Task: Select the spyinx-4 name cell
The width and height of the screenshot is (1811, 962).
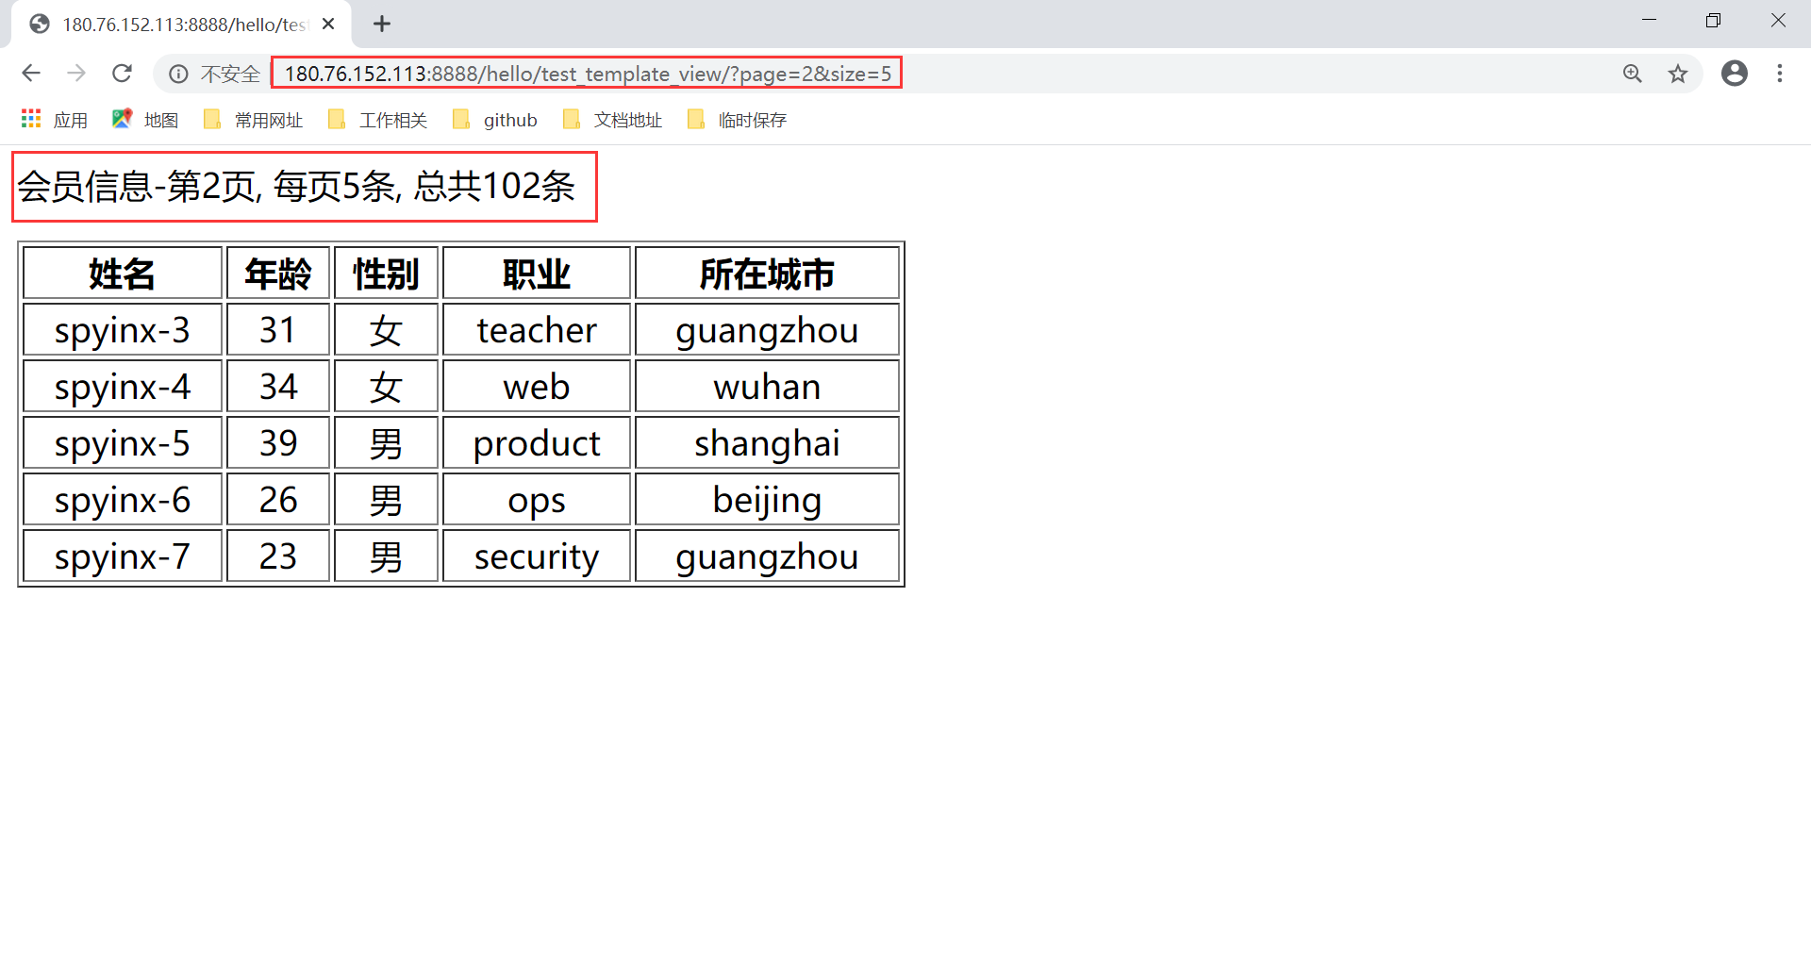Action: click(123, 387)
